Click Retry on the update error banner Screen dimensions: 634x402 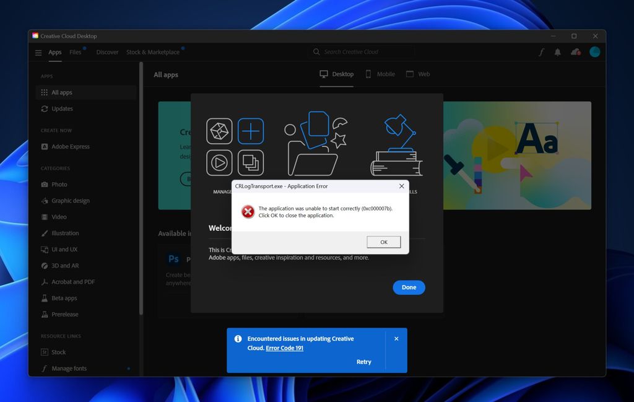click(363, 362)
